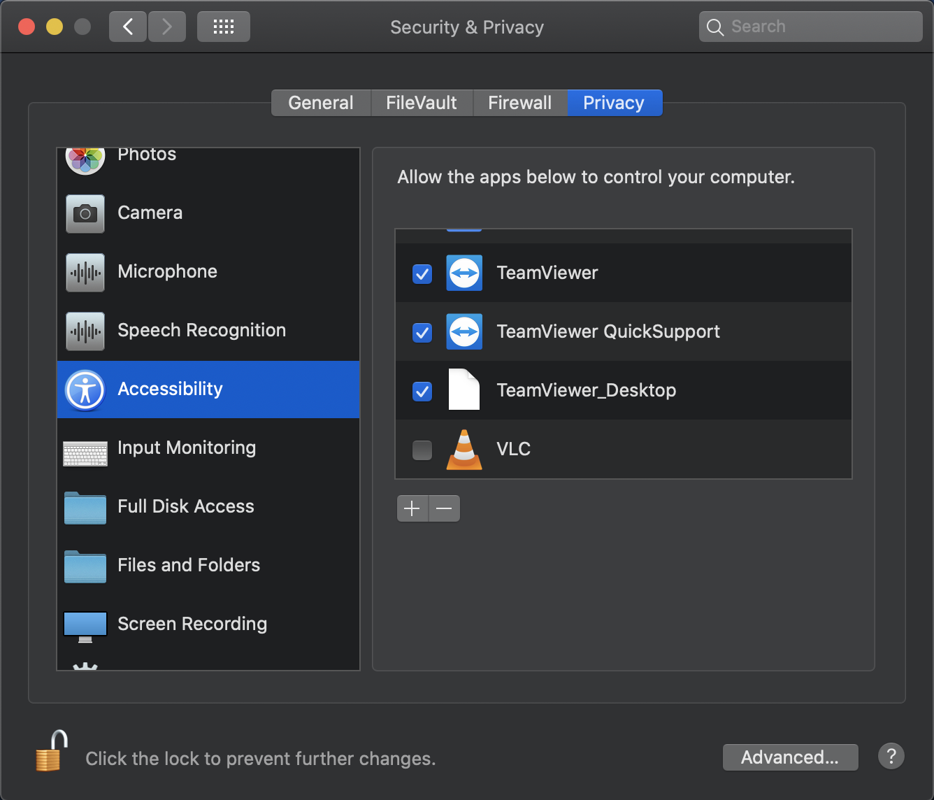Click the search magnifier icon
Image resolution: width=934 pixels, height=800 pixels.
tap(714, 27)
